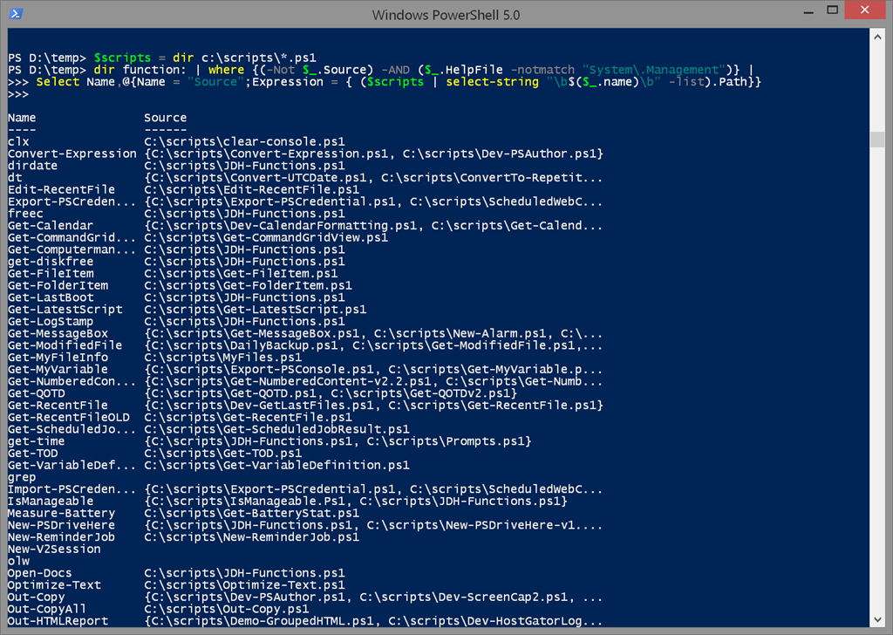Click C:\scripts\Get-ScheduledJobResult.ps1 source path
This screenshot has width=893, height=635.
[276, 429]
